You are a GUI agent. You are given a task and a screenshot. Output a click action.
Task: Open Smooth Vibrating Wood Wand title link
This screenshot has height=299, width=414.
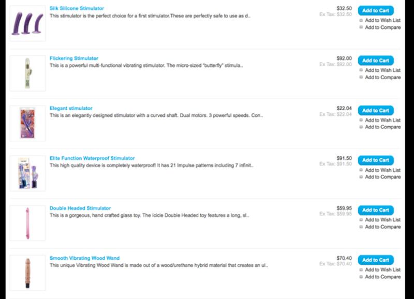point(84,258)
